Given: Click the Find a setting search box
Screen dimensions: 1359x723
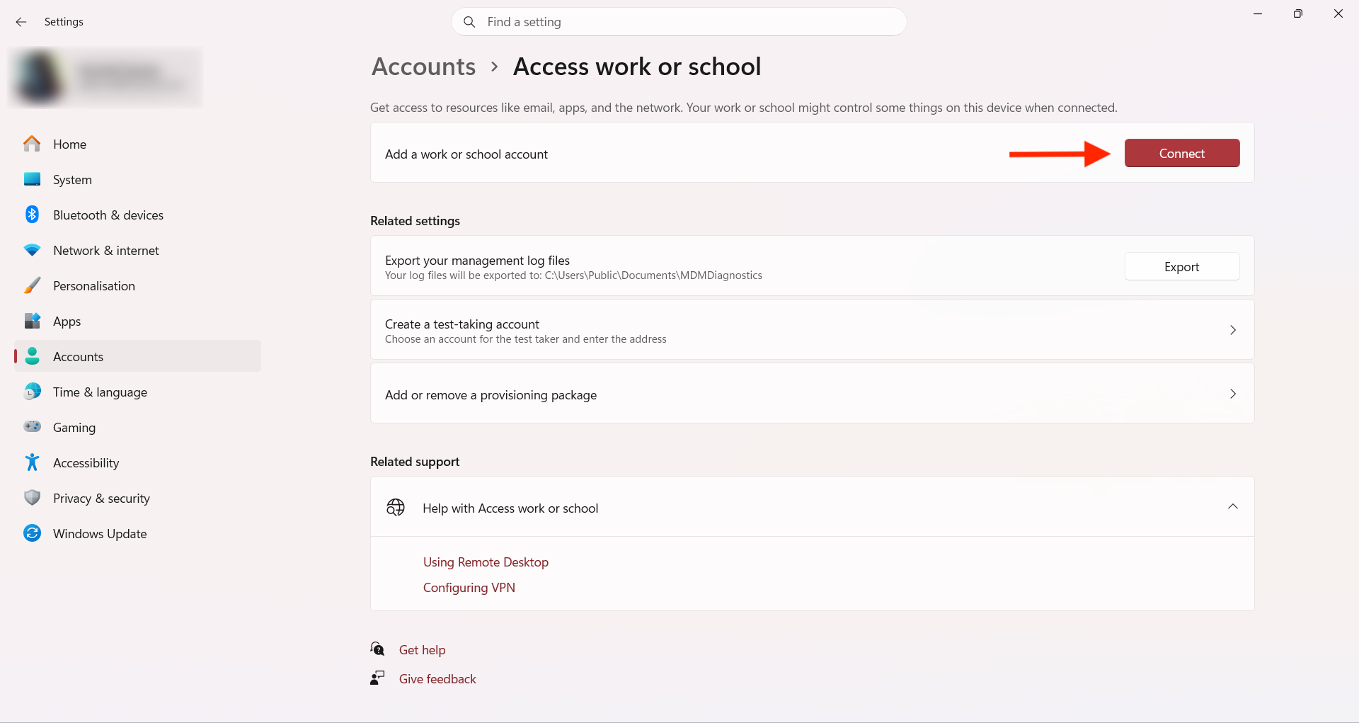Looking at the screenshot, I should [x=679, y=22].
